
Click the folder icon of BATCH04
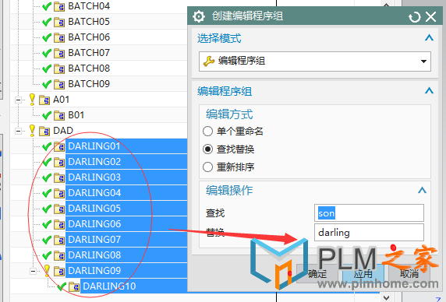59,6
